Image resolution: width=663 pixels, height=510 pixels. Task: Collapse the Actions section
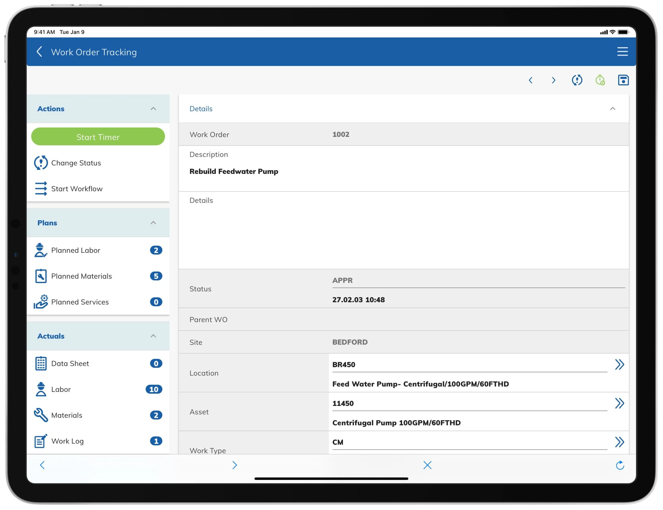point(153,109)
